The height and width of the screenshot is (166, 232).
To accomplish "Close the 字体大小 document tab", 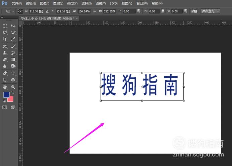I will pyautogui.click(x=77, y=18).
